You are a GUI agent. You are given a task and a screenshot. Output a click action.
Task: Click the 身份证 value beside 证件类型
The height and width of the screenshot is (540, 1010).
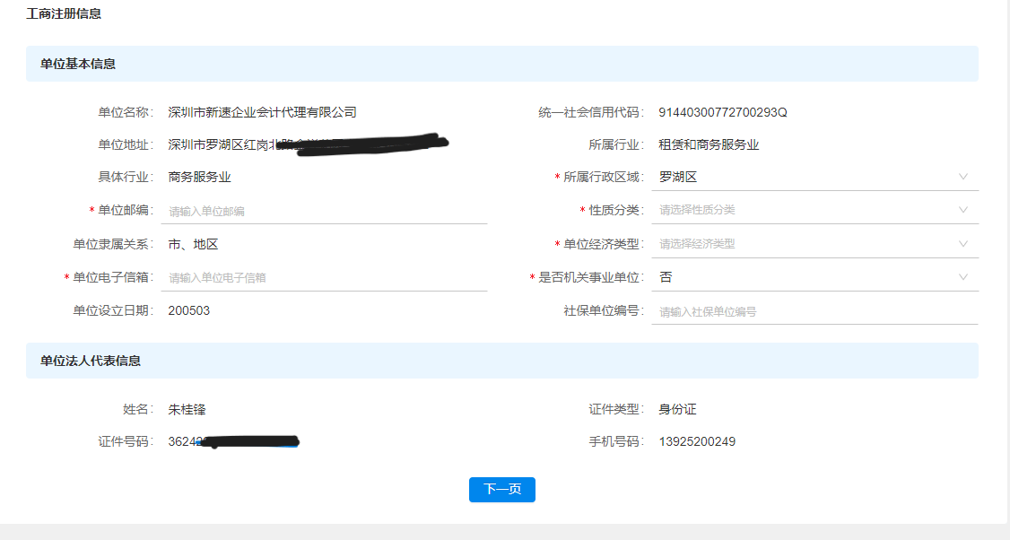677,409
